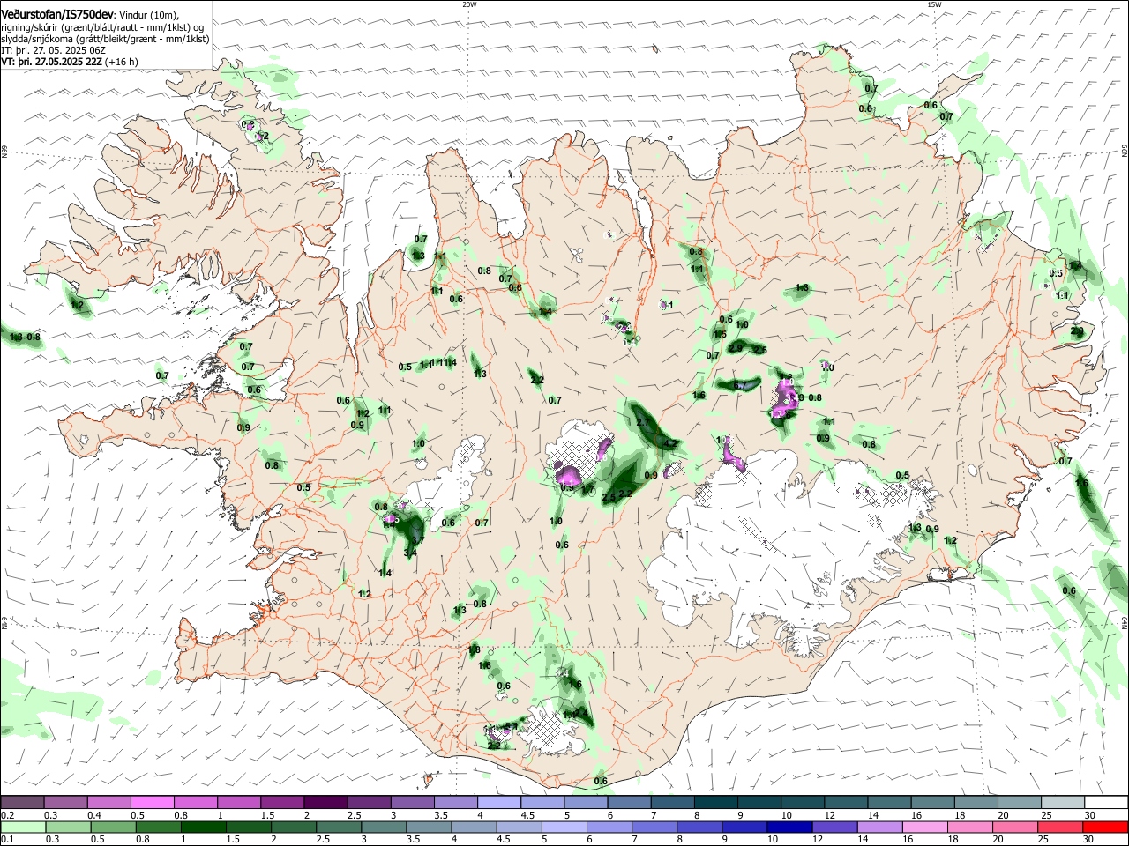Click the 'slydda/snjókoma' legend description line
The image size is (1129, 846).
point(106,39)
